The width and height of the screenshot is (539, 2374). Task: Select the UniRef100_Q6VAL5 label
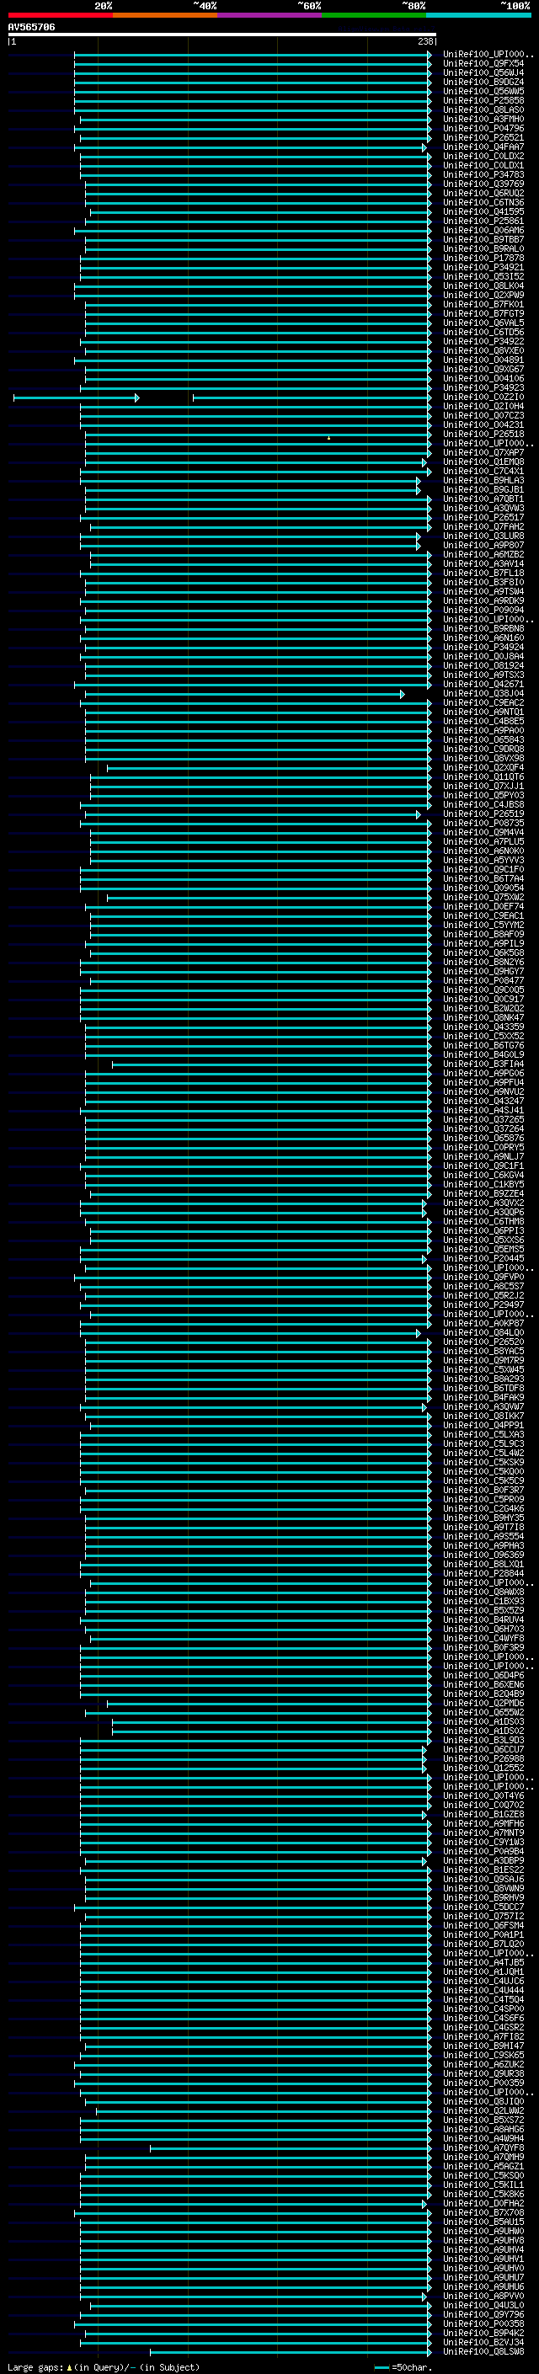tap(483, 323)
